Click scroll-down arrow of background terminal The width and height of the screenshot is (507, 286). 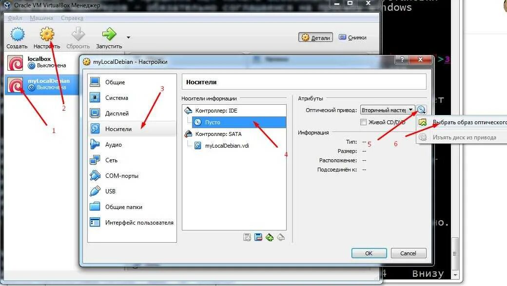click(455, 275)
